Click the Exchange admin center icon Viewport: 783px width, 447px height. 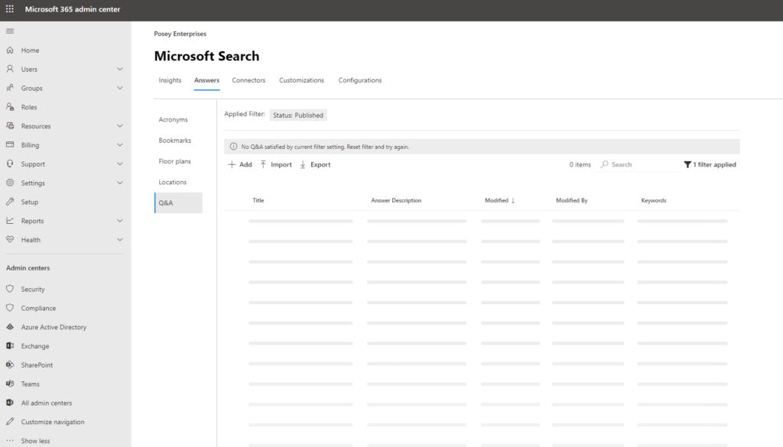click(10, 345)
